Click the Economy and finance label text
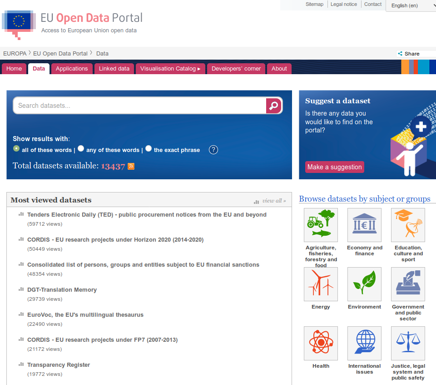 click(365, 250)
